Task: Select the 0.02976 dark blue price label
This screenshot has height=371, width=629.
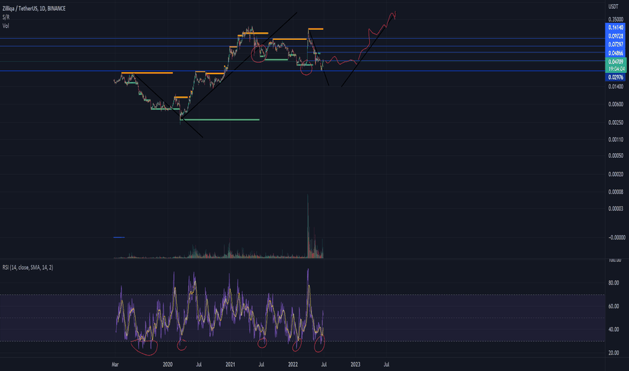Action: (616, 78)
